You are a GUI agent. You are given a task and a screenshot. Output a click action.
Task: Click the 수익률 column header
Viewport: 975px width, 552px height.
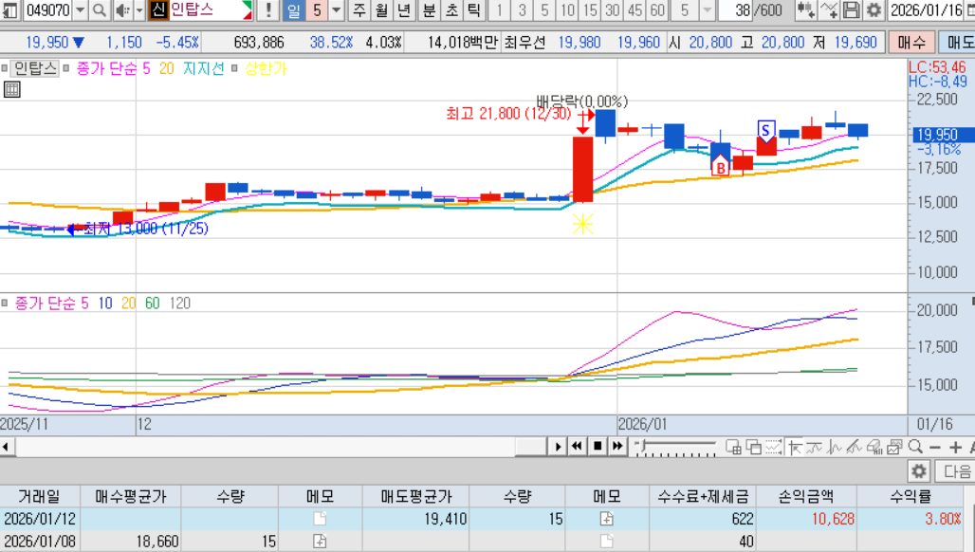click(x=911, y=496)
